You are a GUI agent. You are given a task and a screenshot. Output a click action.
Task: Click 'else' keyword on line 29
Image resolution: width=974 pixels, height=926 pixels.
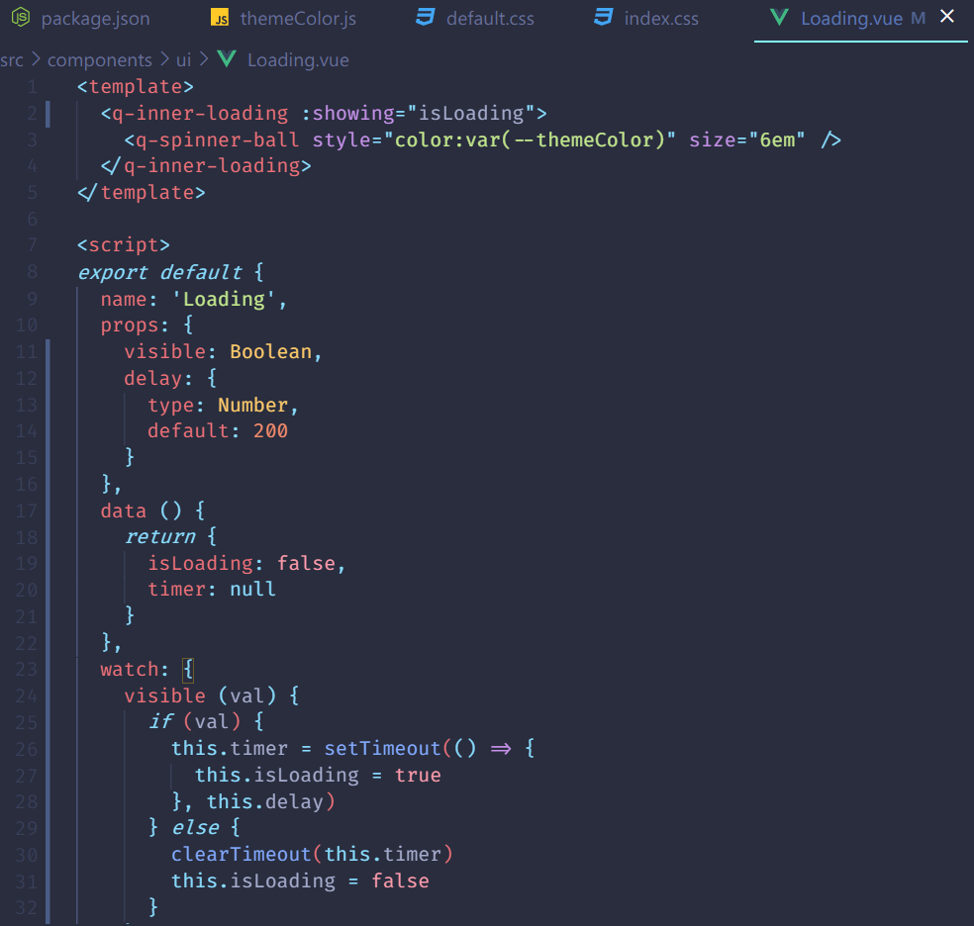click(x=195, y=827)
